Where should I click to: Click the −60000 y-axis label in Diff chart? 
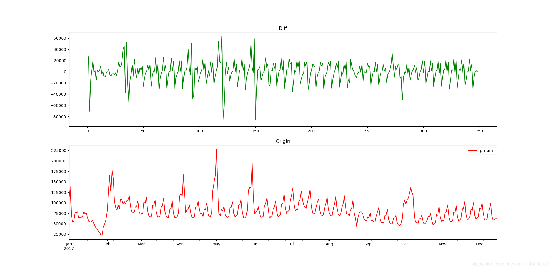pyautogui.click(x=58, y=105)
